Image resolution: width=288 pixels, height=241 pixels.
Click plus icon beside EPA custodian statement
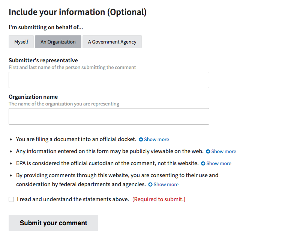pos(203,164)
